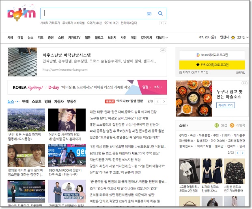Viewport: 252px width, 209px height.
Task: Open the housenanbang.com URL link
Action: click(x=65, y=70)
